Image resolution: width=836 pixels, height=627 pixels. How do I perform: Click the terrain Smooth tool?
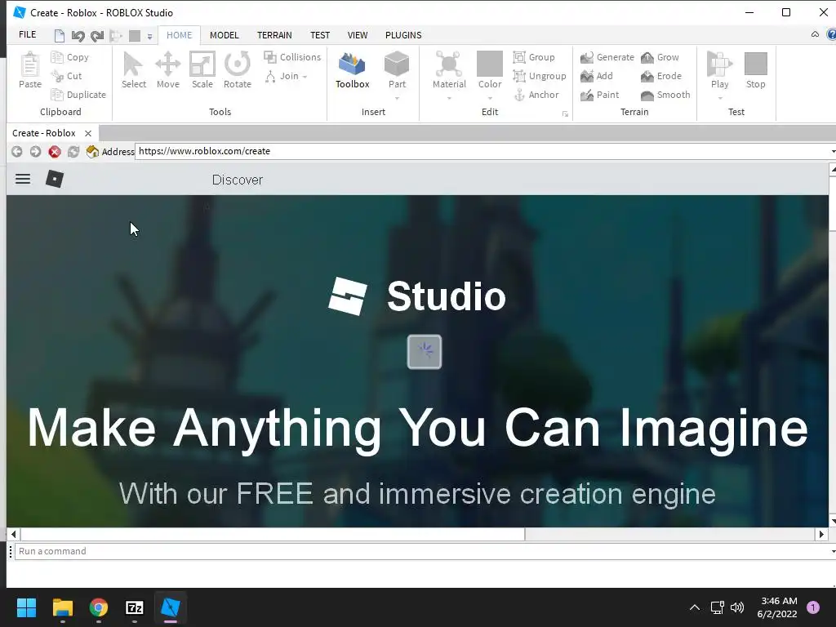pyautogui.click(x=665, y=95)
